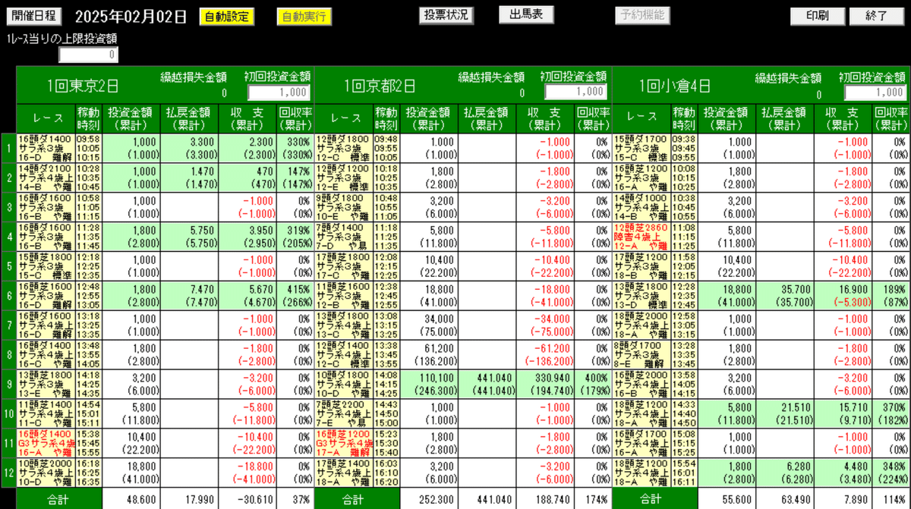Screen dimensions: 911x509
Task: Click Kyoto investment cell 110,100
Action: [428, 384]
